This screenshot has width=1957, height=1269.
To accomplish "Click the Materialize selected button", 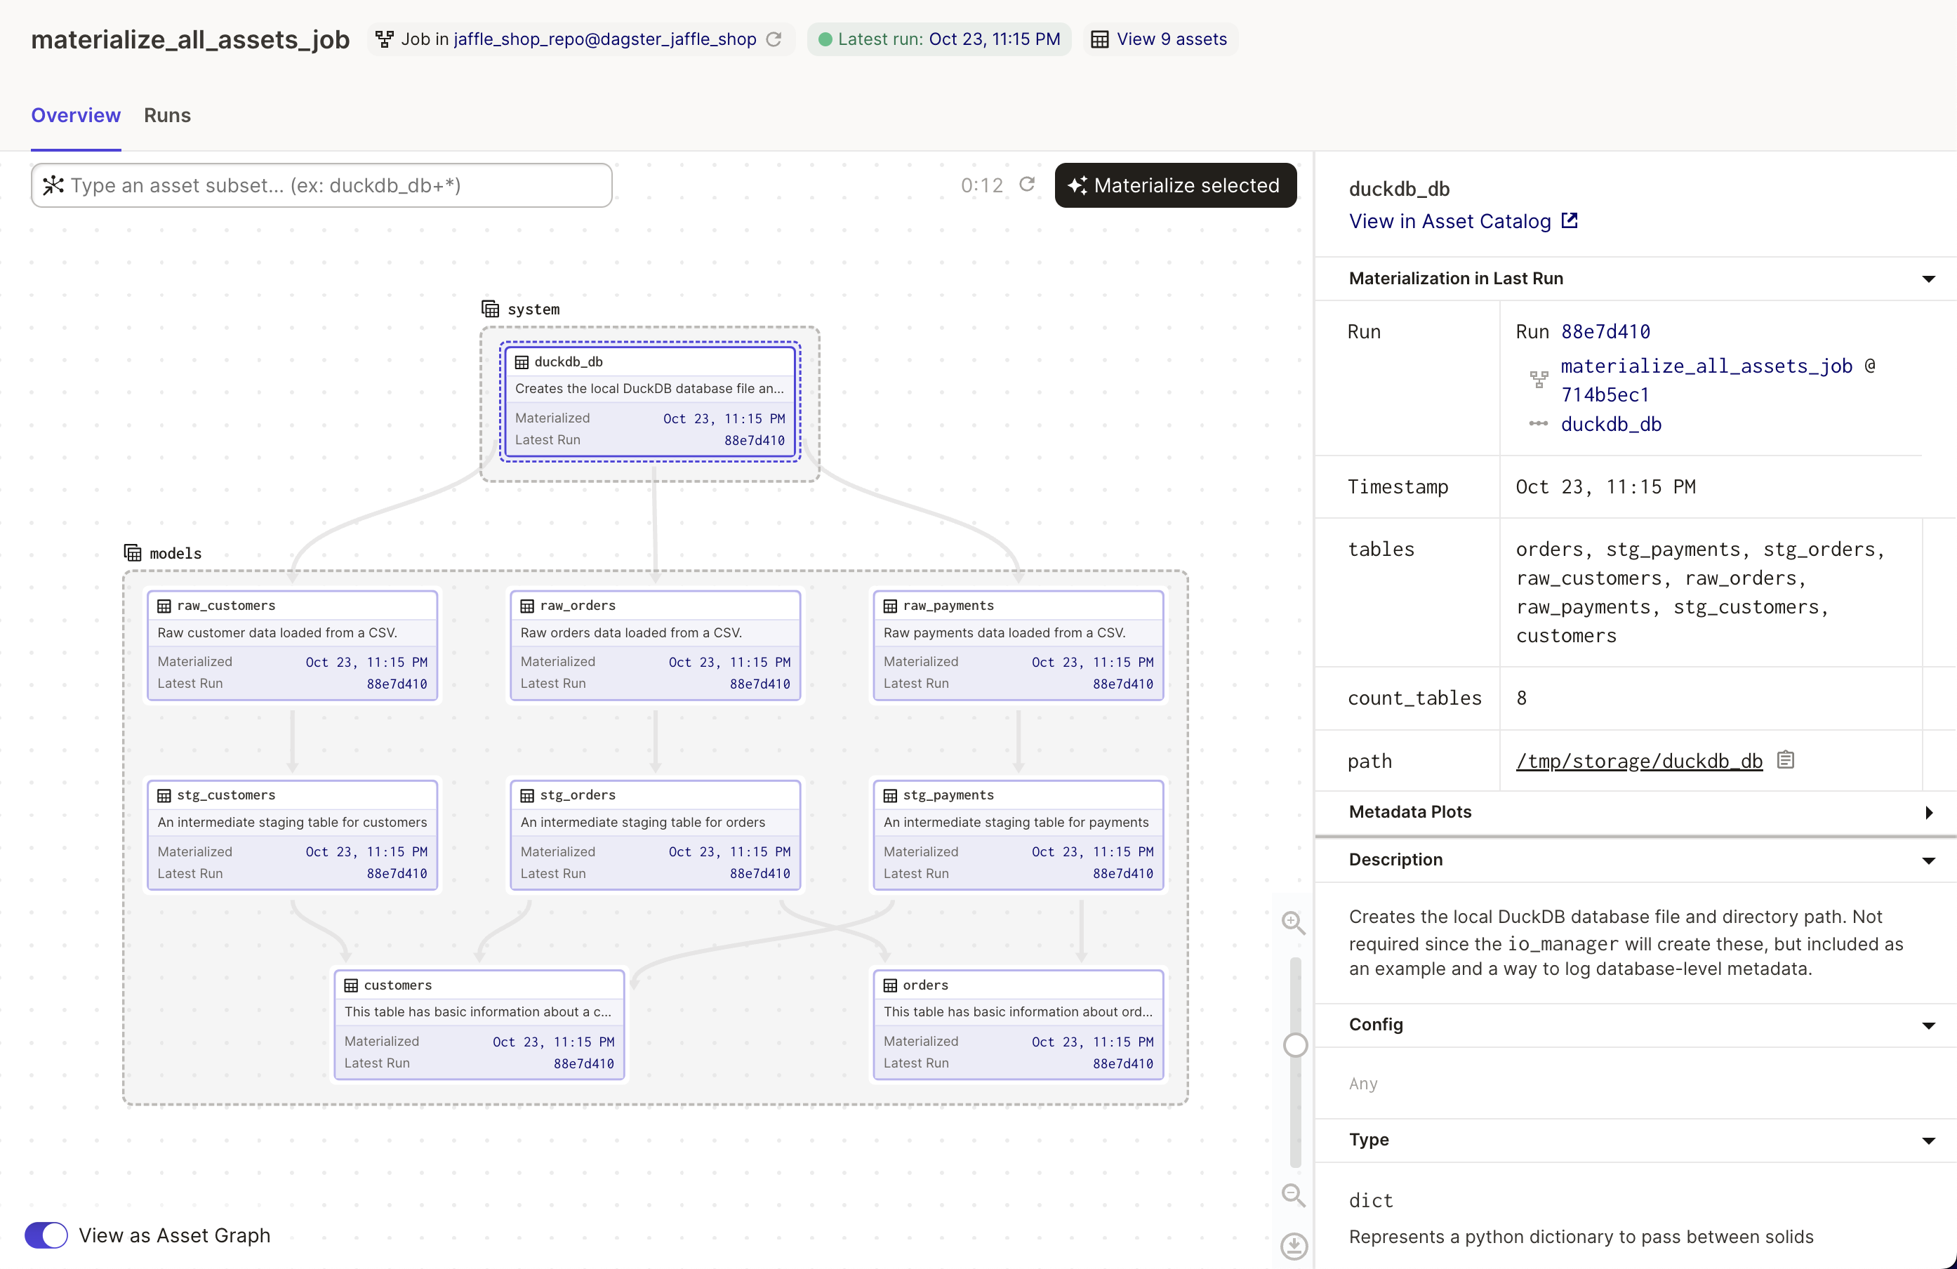I will coord(1175,185).
